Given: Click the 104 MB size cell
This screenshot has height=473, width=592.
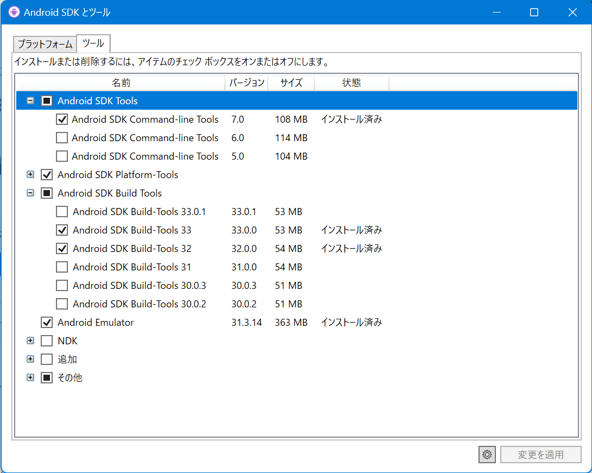Looking at the screenshot, I should point(291,156).
